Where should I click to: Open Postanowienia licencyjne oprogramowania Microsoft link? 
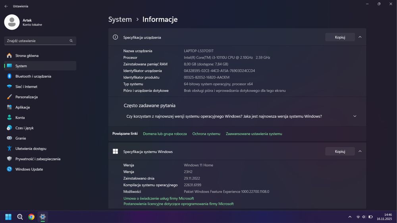click(179, 204)
